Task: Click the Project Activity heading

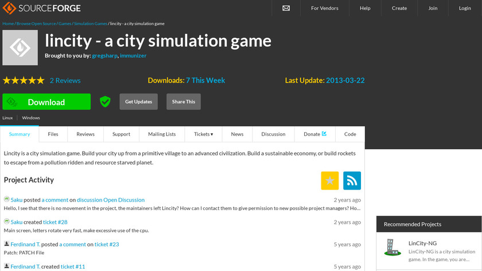Action: tap(29, 180)
